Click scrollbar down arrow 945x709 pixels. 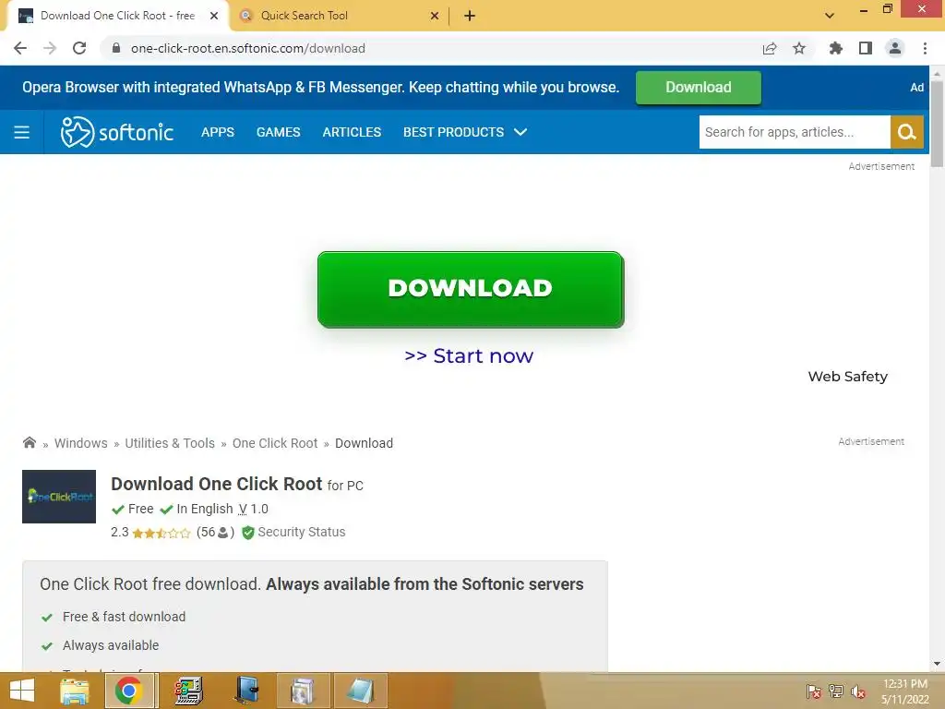[x=937, y=664]
